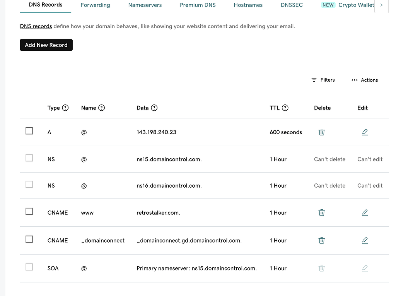Tick the _domainconnect record checkbox
The width and height of the screenshot is (396, 296).
click(x=29, y=240)
